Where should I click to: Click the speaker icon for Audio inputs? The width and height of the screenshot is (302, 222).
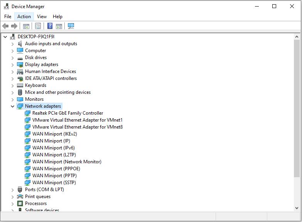coord(20,44)
